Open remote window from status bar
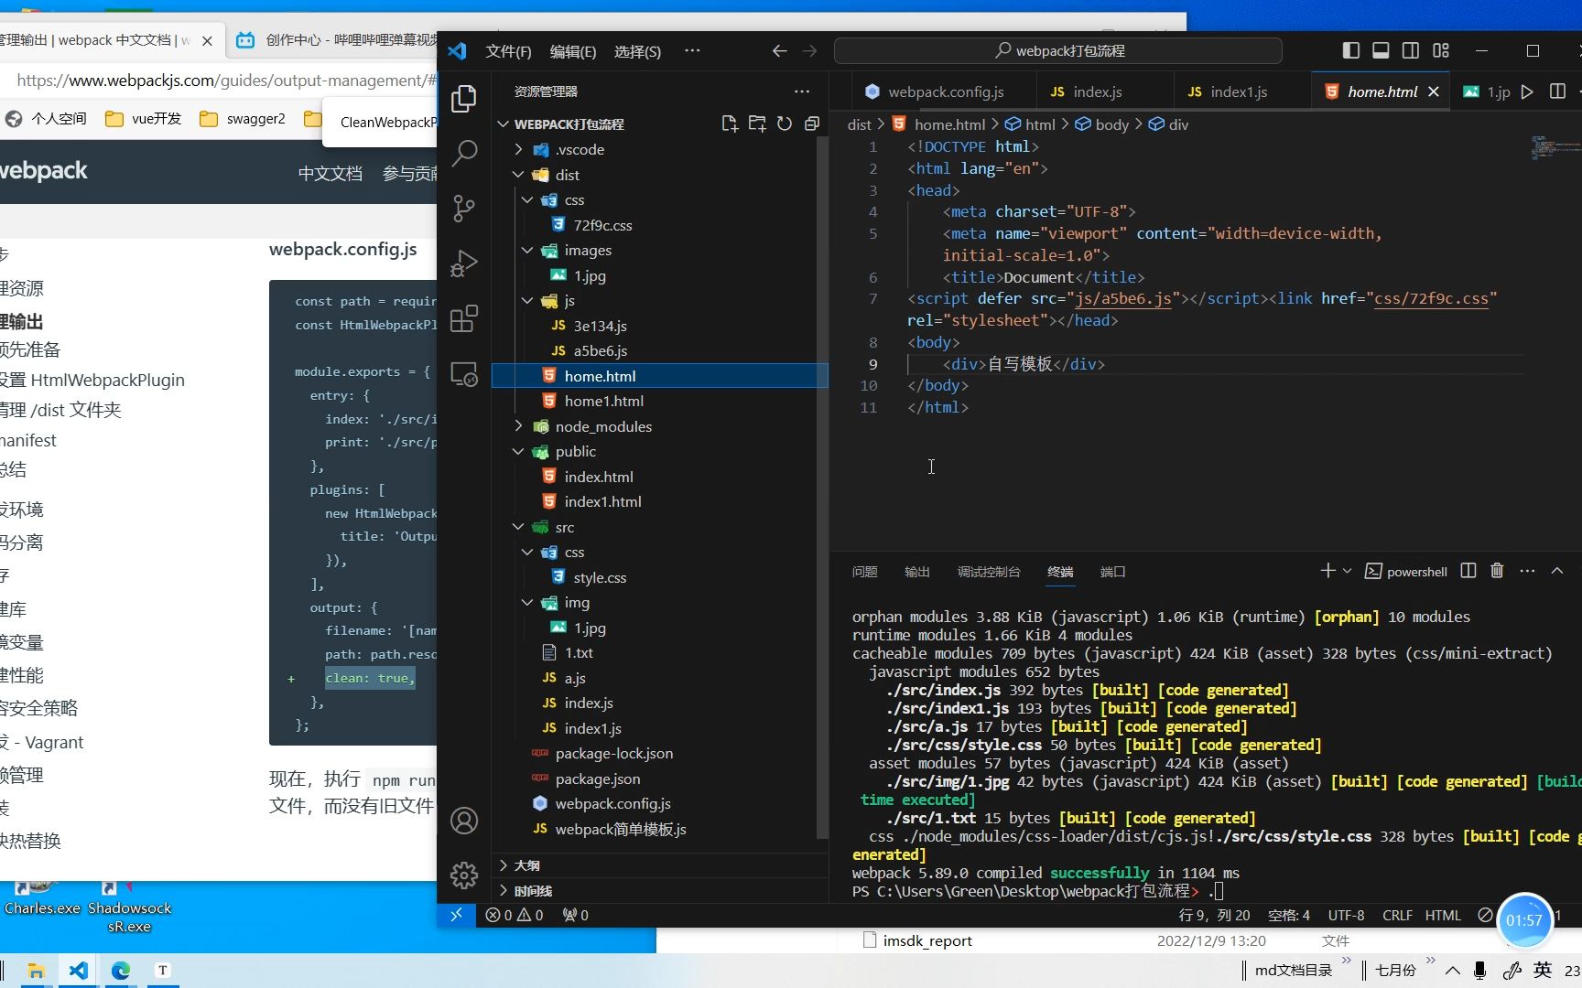 coord(456,915)
